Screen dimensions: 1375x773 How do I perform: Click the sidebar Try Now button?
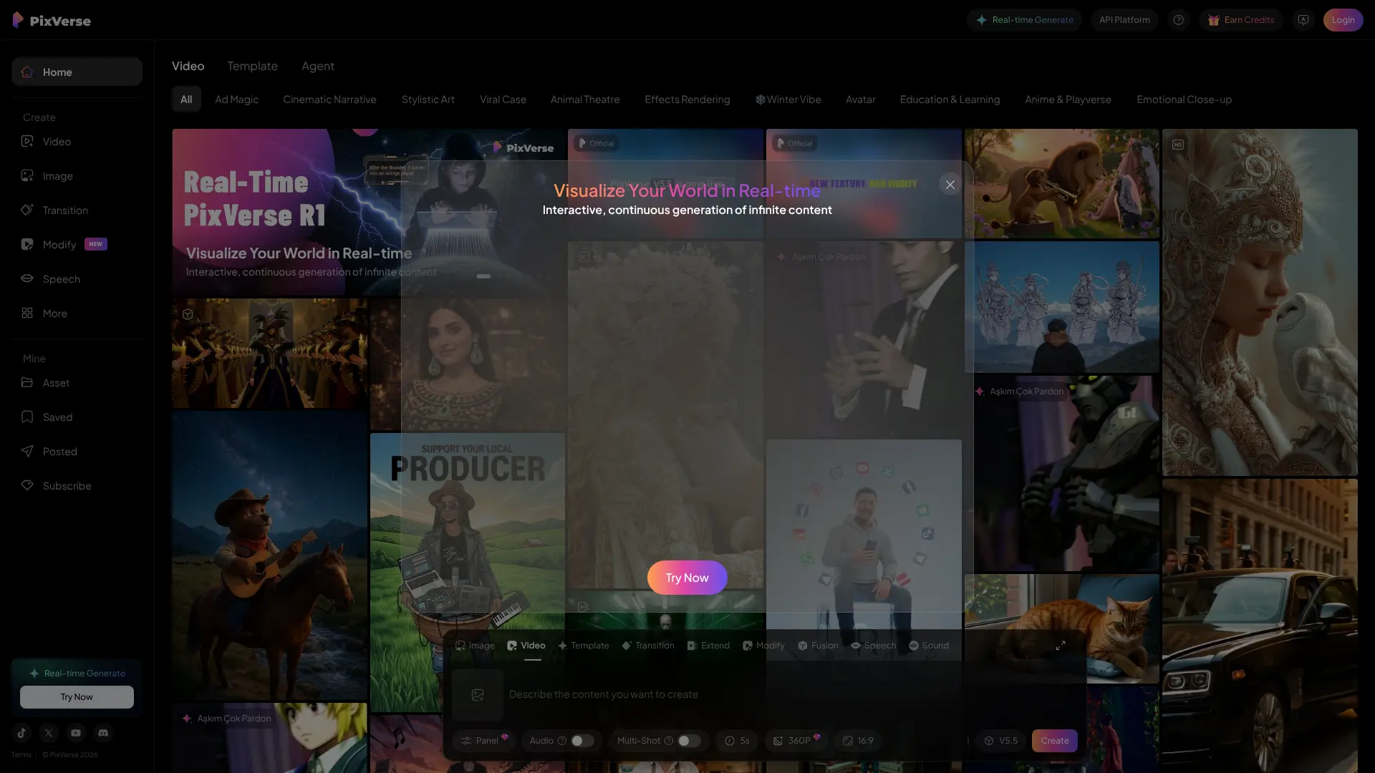pos(77,697)
